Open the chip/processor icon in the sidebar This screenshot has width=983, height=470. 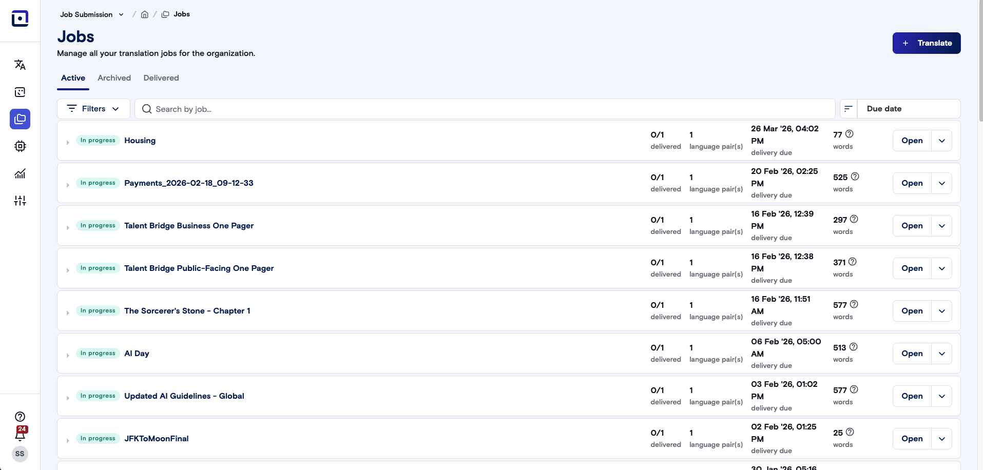[x=20, y=146]
